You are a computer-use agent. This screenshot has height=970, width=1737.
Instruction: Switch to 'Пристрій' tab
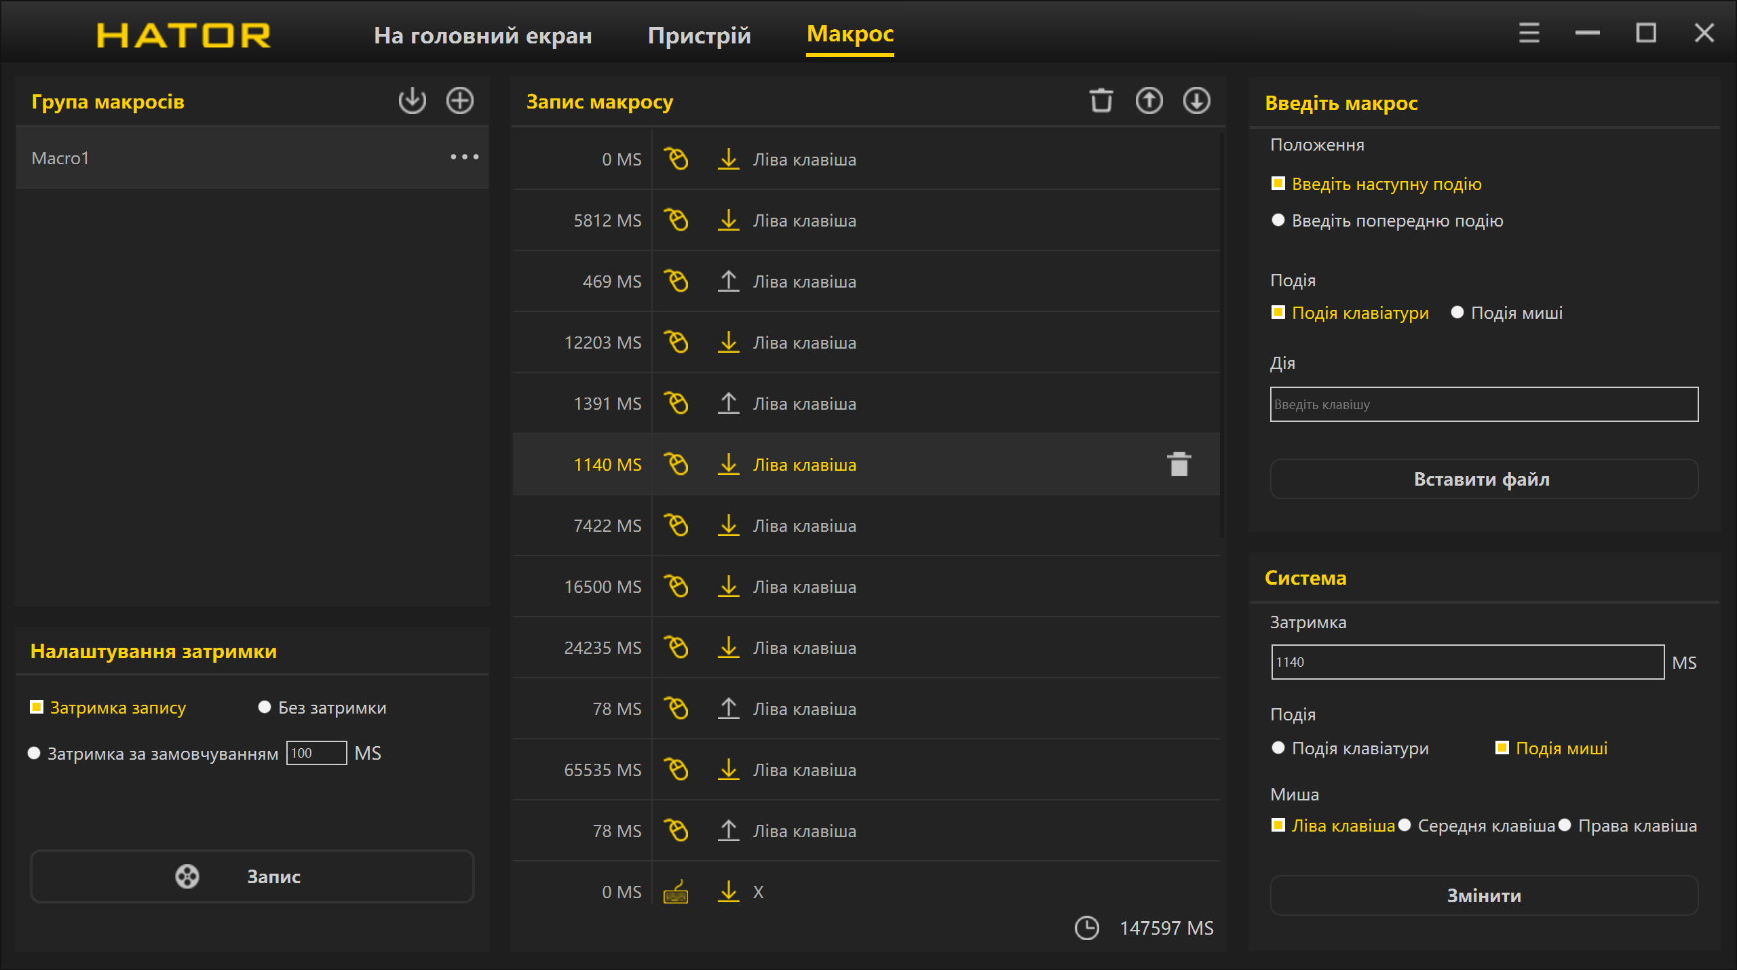coord(699,35)
